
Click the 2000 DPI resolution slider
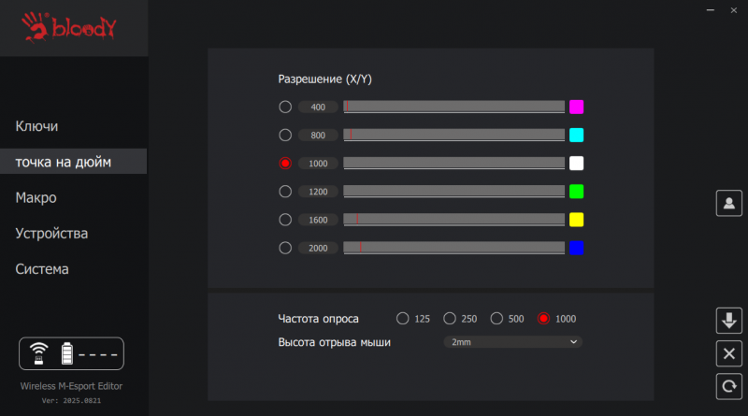(454, 248)
